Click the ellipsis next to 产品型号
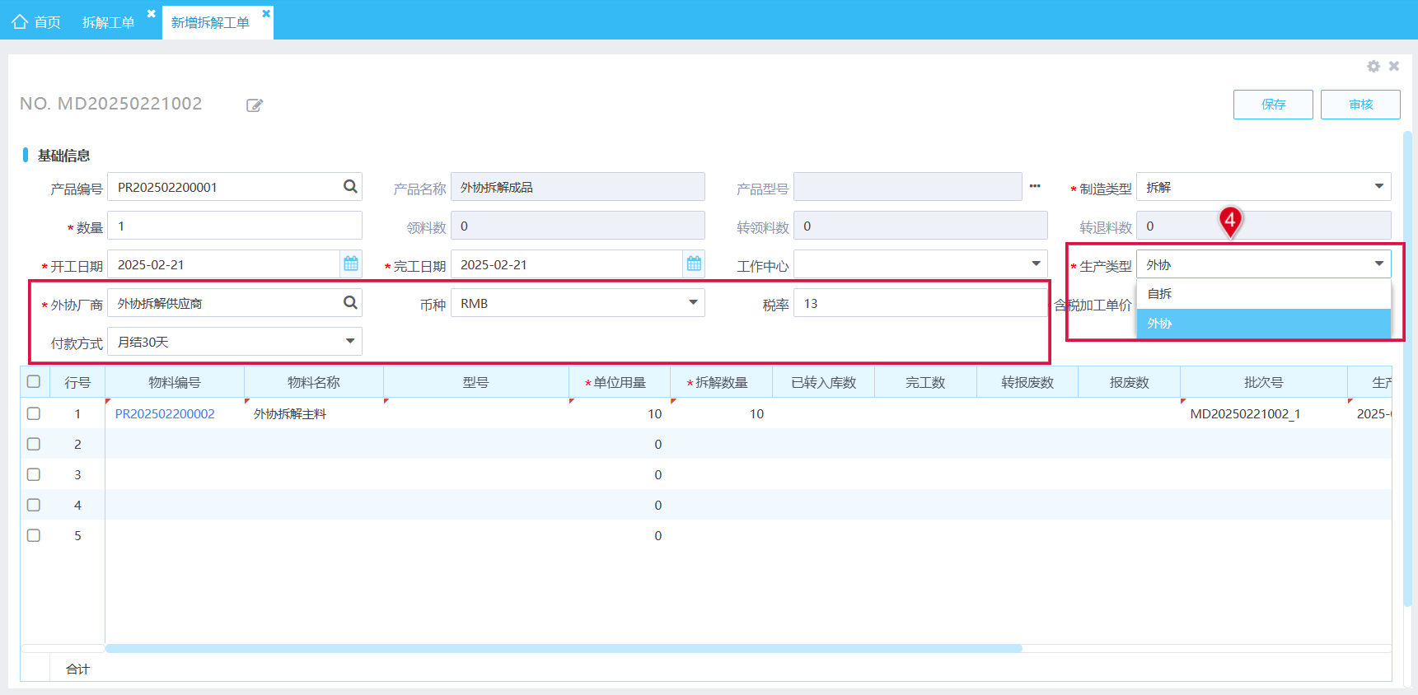The height and width of the screenshot is (695, 1418). 1035,186
